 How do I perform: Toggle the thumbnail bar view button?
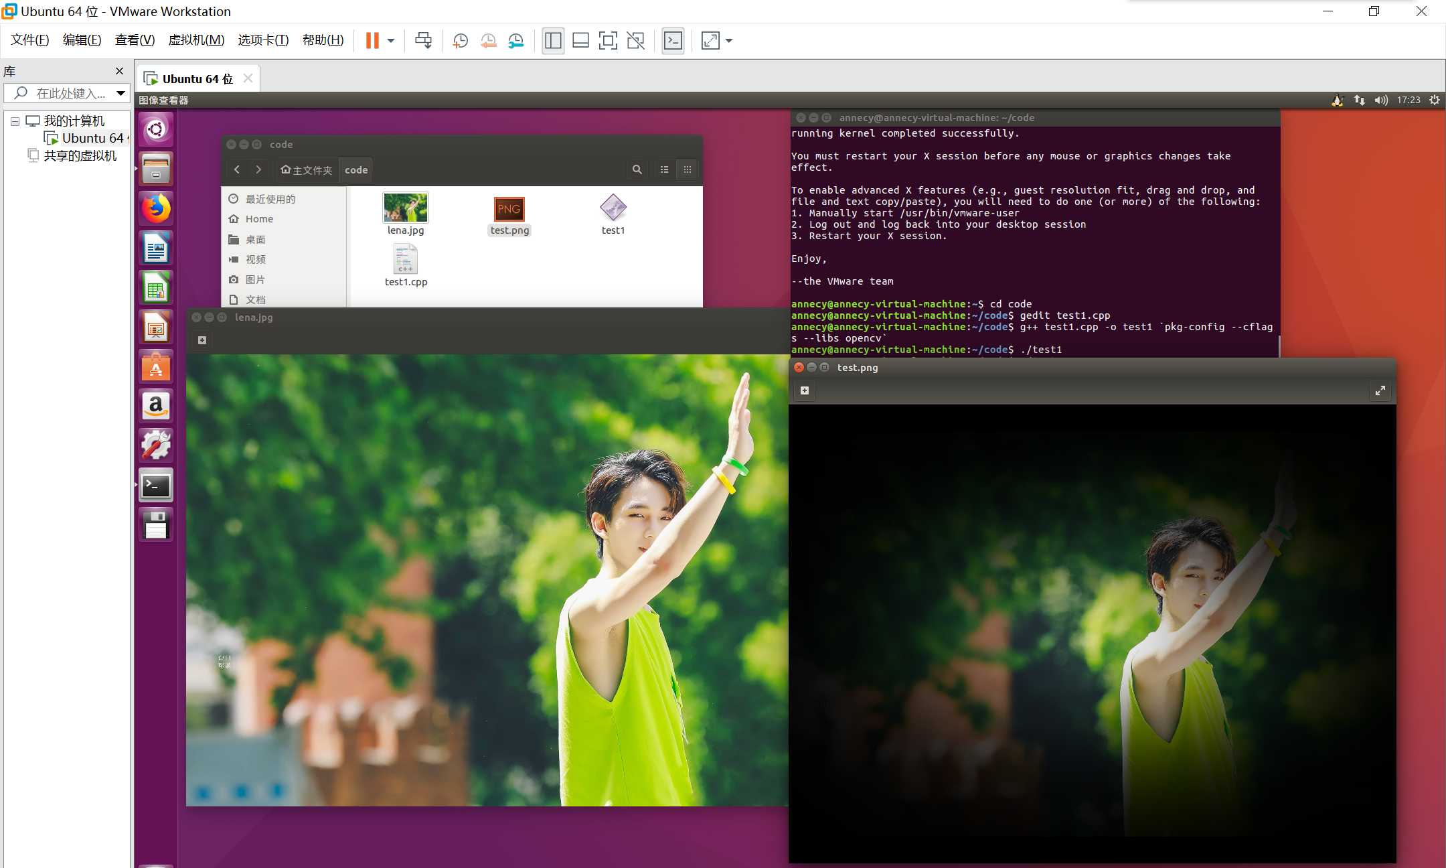click(x=580, y=41)
